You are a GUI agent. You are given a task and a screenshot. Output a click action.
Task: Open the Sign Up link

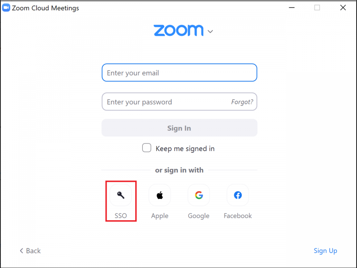325,251
